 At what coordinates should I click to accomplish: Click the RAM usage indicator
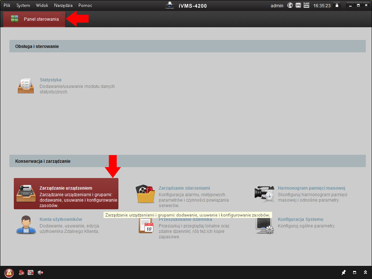306,5
